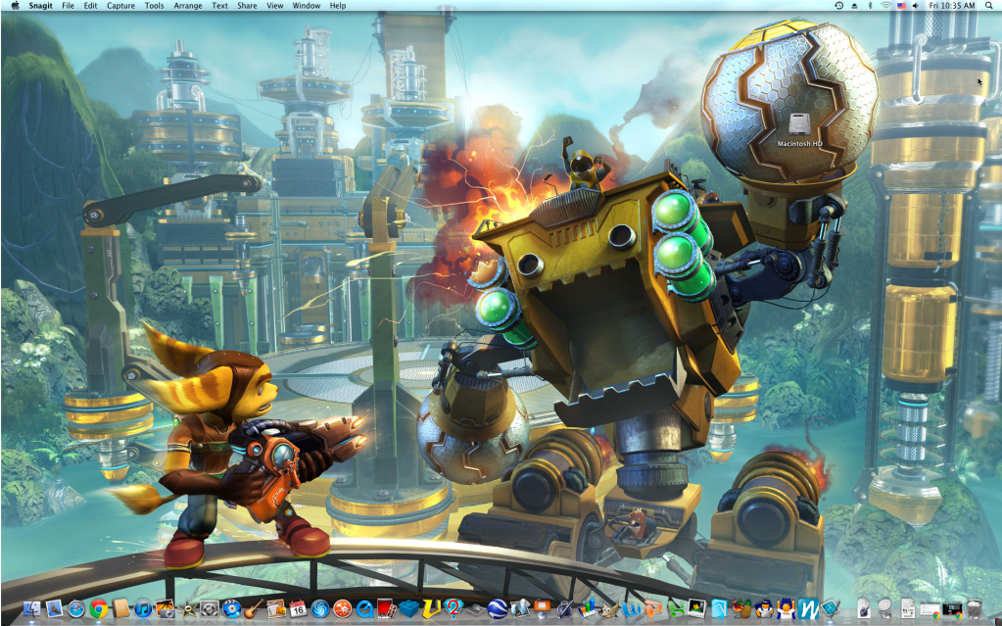Launch Microsoft PowerPoint from the Dock
The image size is (1002, 626).
coord(653,608)
